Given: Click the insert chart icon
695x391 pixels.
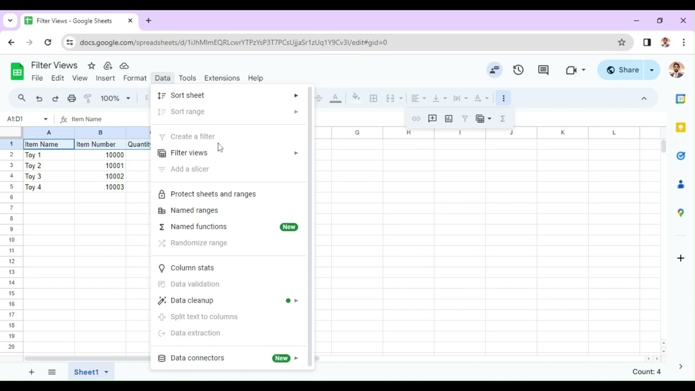Looking at the screenshot, I should [x=448, y=118].
